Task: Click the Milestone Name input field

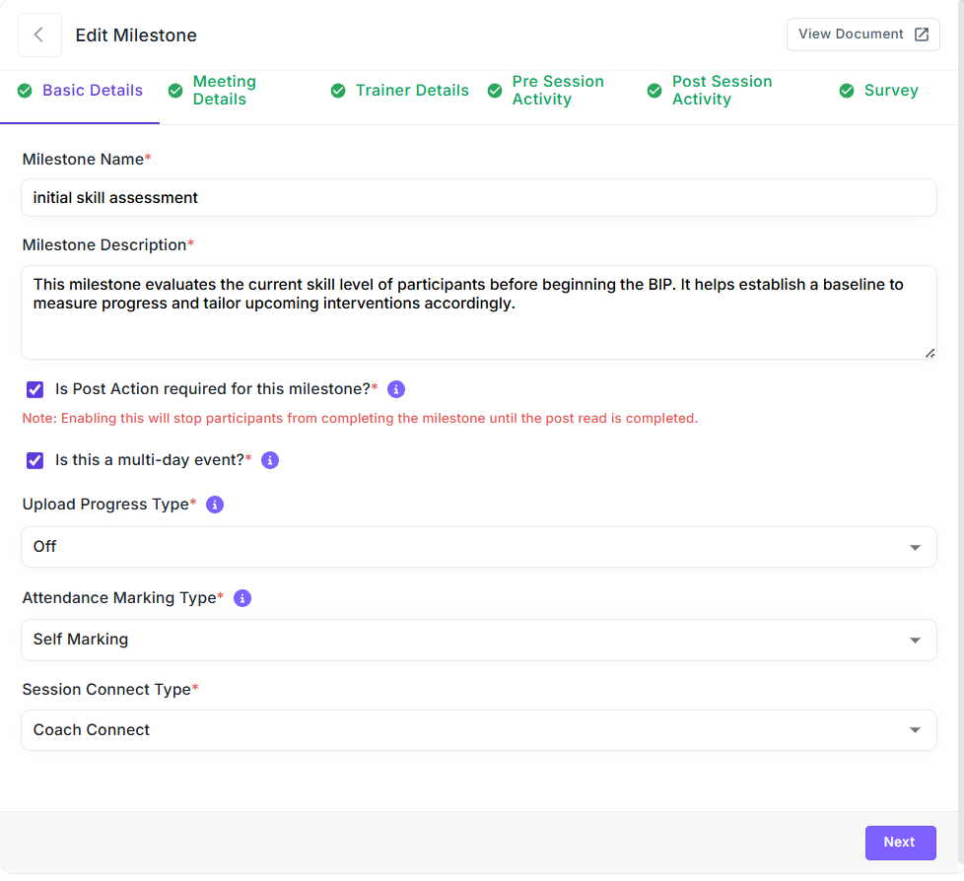Action: 478,198
